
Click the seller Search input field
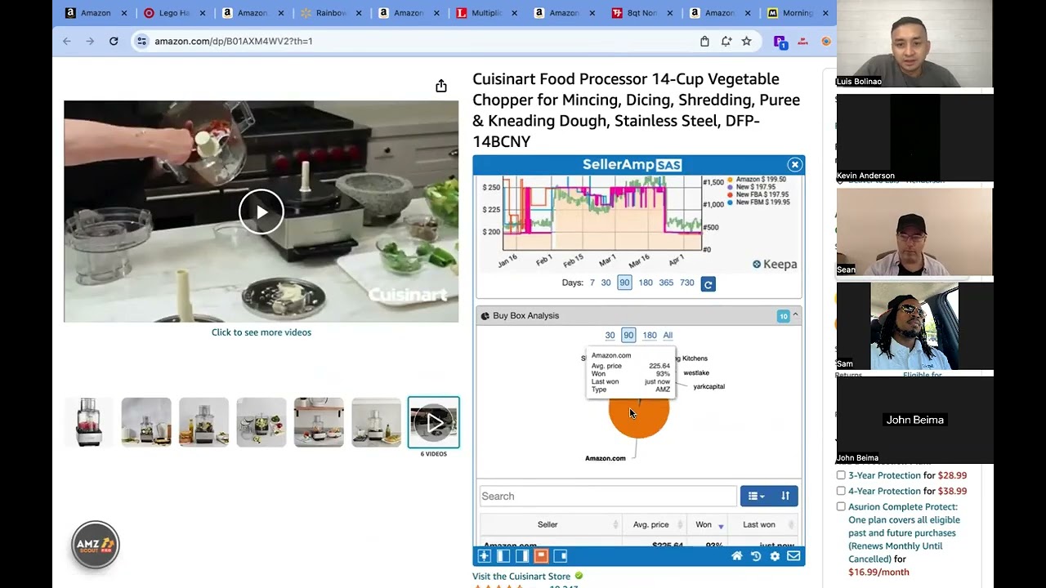click(608, 496)
